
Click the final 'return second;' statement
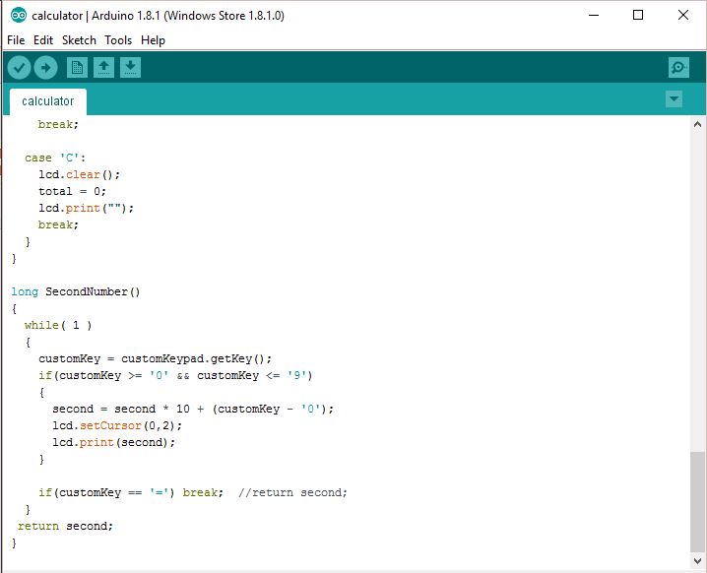pos(65,526)
